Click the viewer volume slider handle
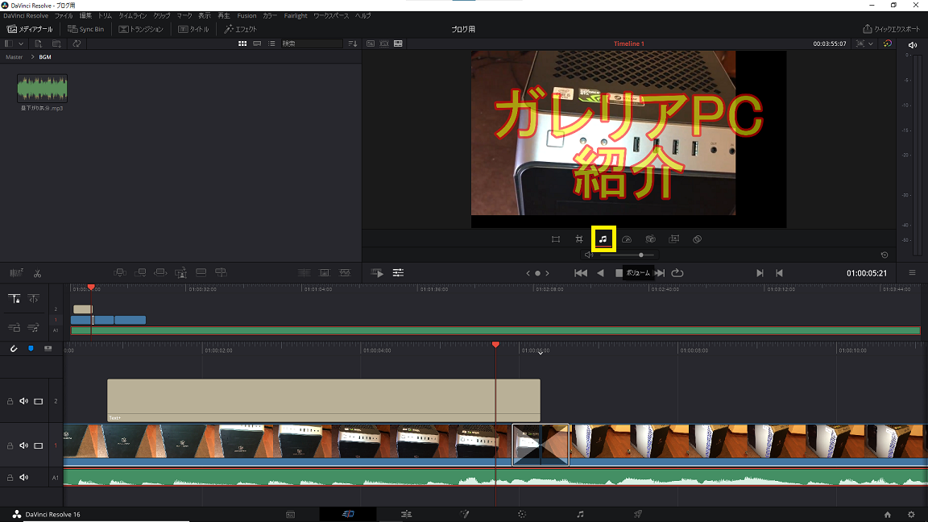 (x=641, y=255)
